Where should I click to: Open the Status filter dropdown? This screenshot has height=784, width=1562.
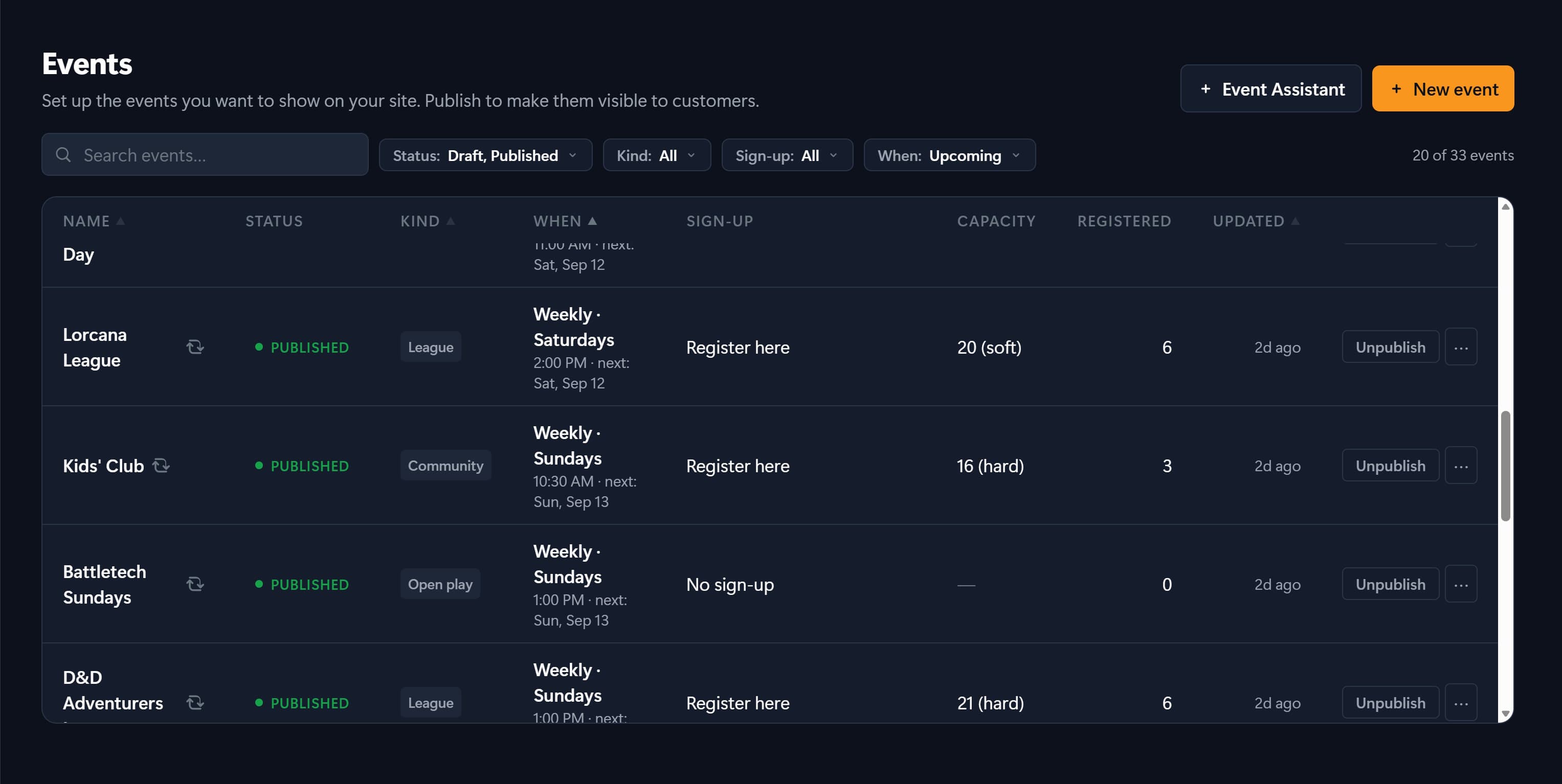[x=485, y=155]
